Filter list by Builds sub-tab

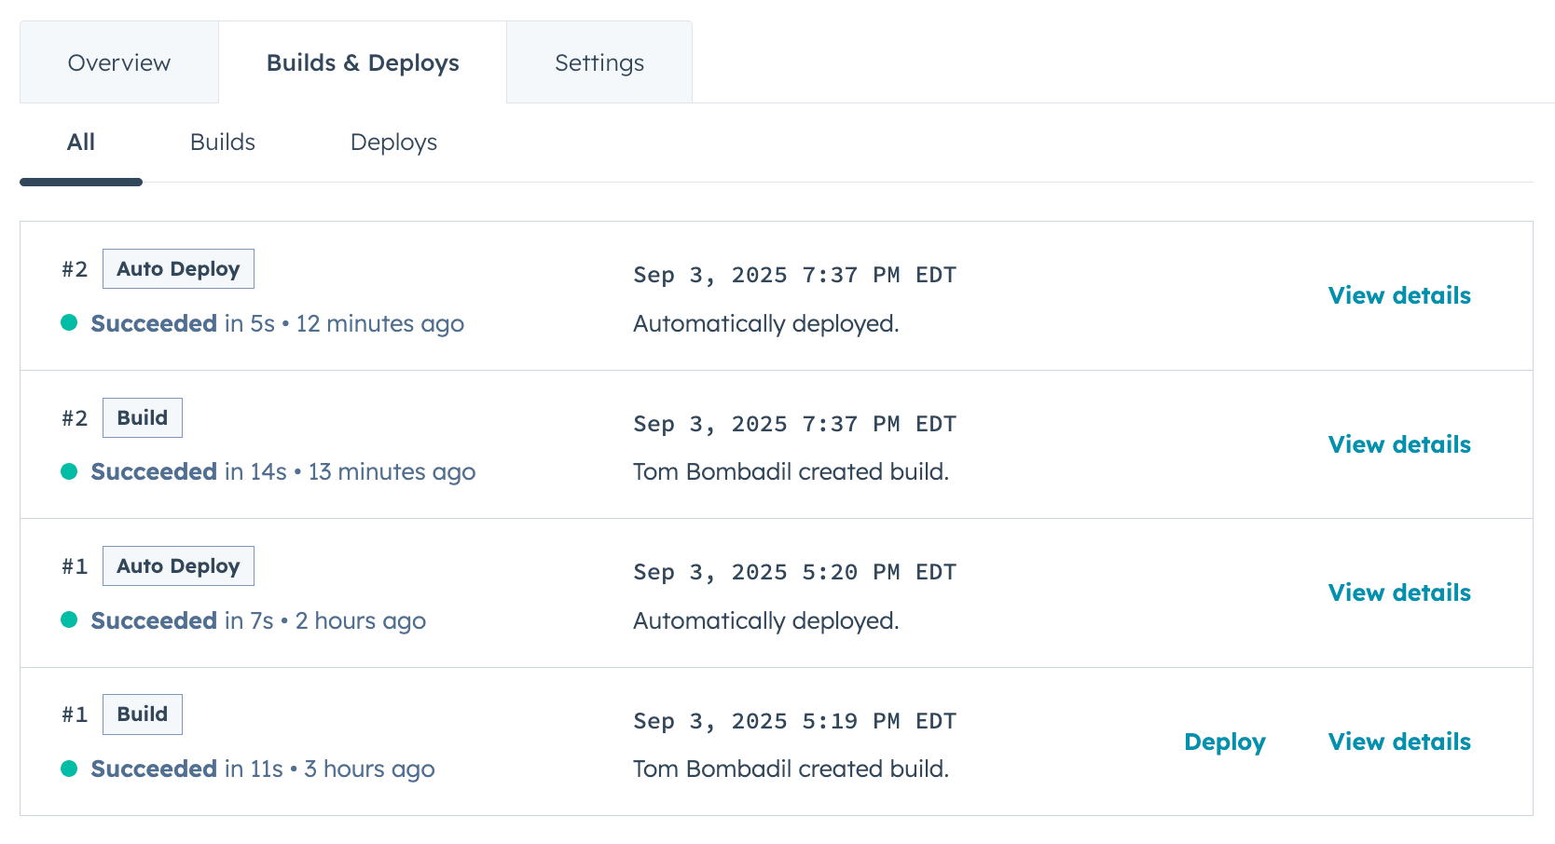coord(223,143)
